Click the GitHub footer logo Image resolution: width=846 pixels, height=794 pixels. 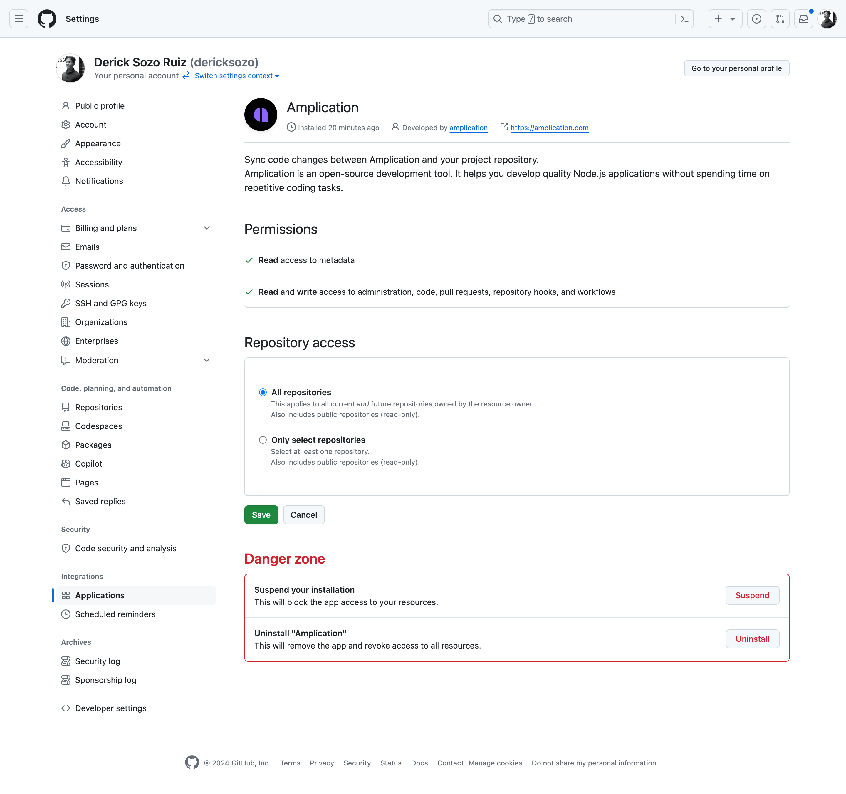coord(192,763)
